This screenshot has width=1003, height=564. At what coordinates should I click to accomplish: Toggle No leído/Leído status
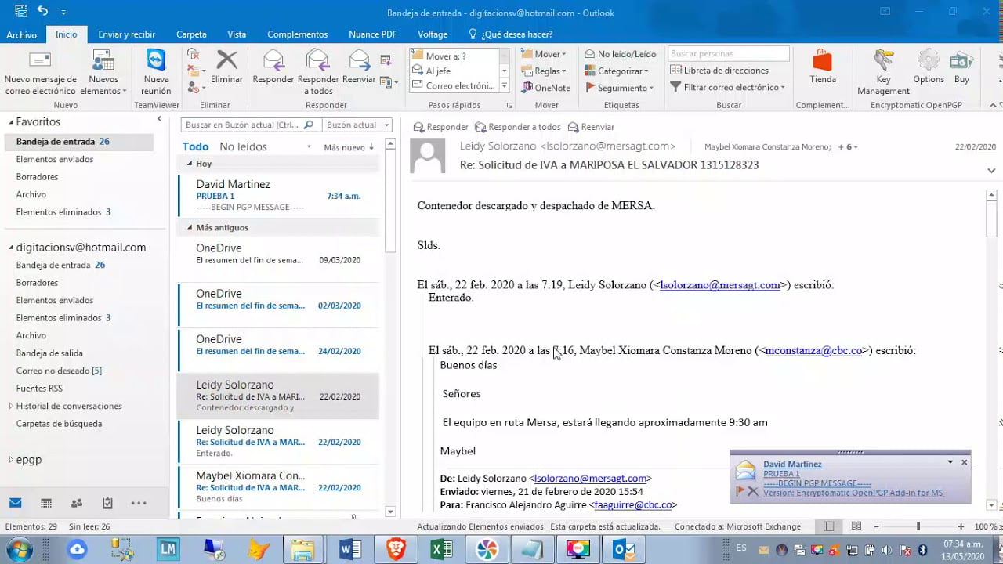pos(621,54)
